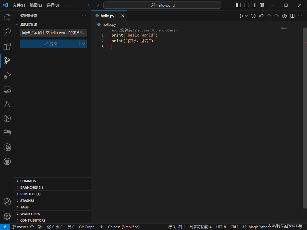
Task: Generate commit message with sparkle icon
Action: 82,33
